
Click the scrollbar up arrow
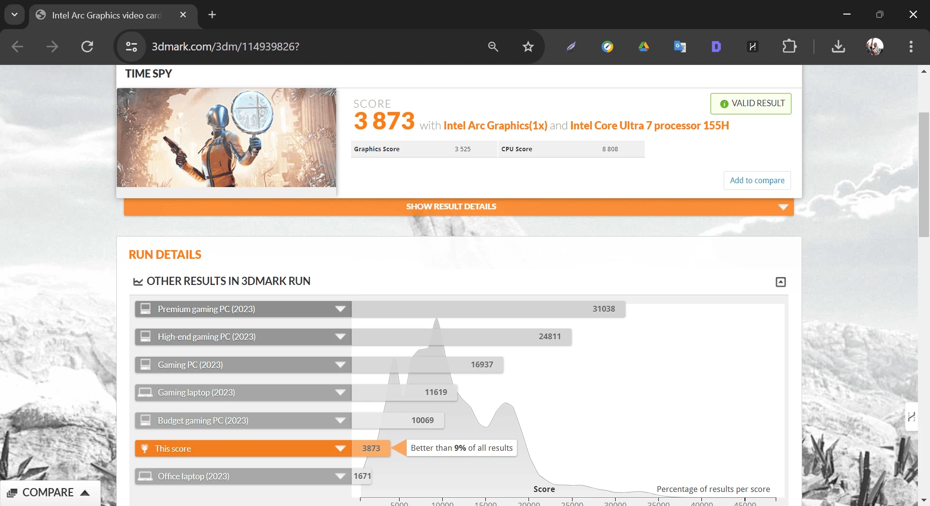tap(924, 71)
